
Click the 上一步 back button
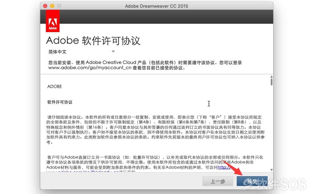tap(217, 181)
